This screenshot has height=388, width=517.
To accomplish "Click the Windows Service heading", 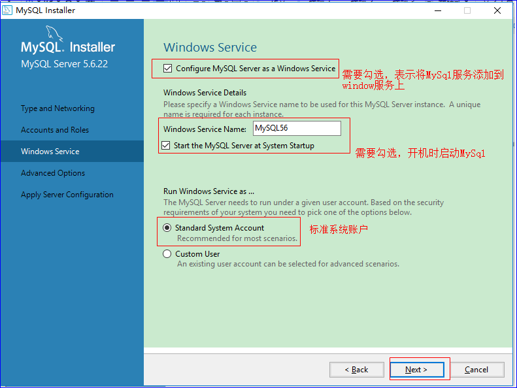I will [x=210, y=48].
